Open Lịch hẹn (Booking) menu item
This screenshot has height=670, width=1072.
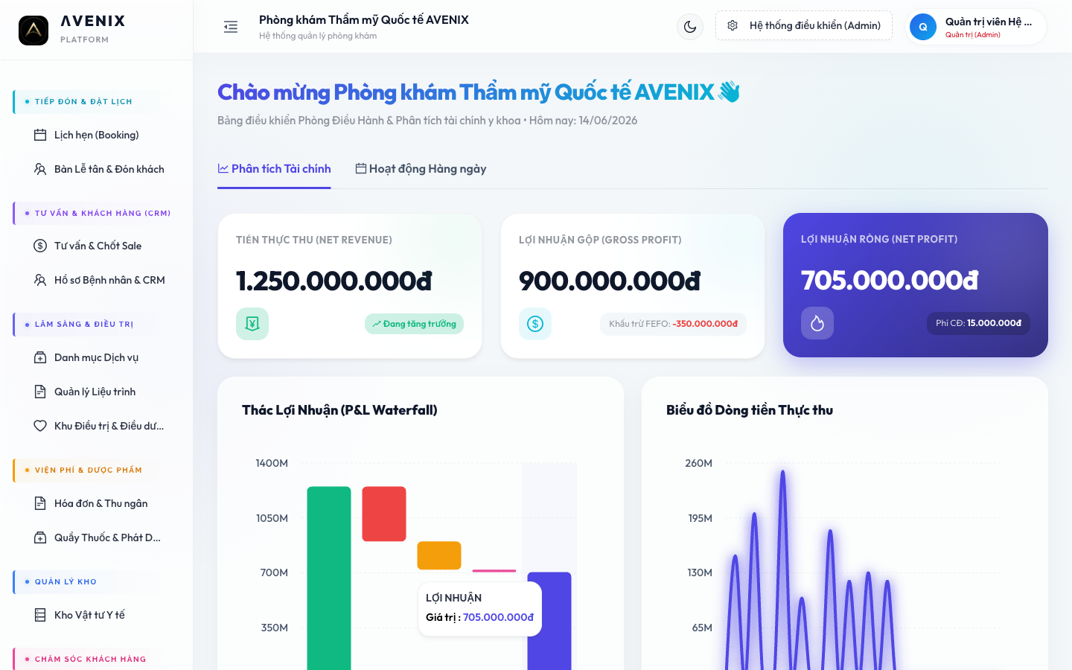(97, 135)
